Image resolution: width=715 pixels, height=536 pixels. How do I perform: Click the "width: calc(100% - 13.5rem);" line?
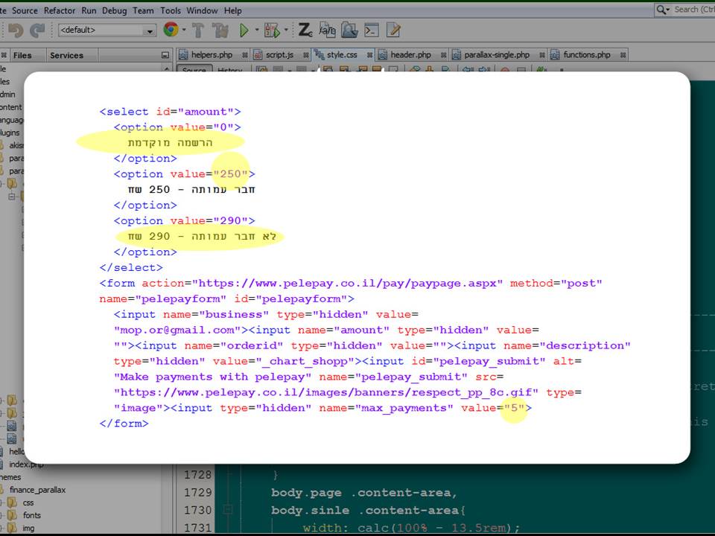pyautogui.click(x=411, y=528)
